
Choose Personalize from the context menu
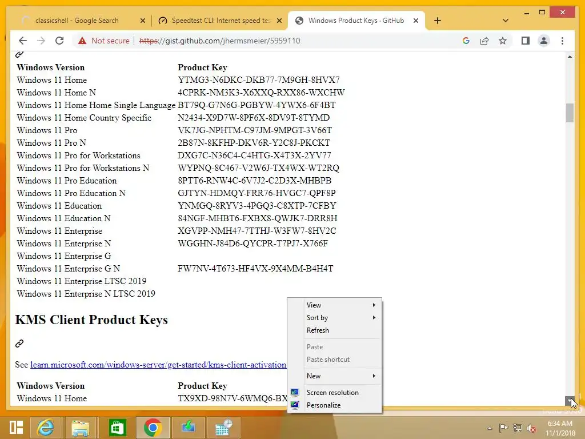[335, 405]
